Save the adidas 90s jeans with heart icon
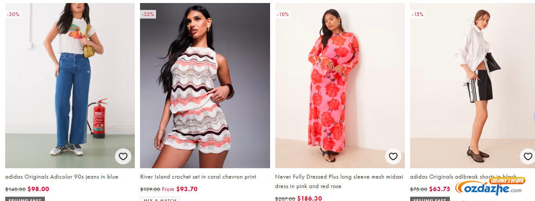The height and width of the screenshot is (201, 535). (123, 156)
